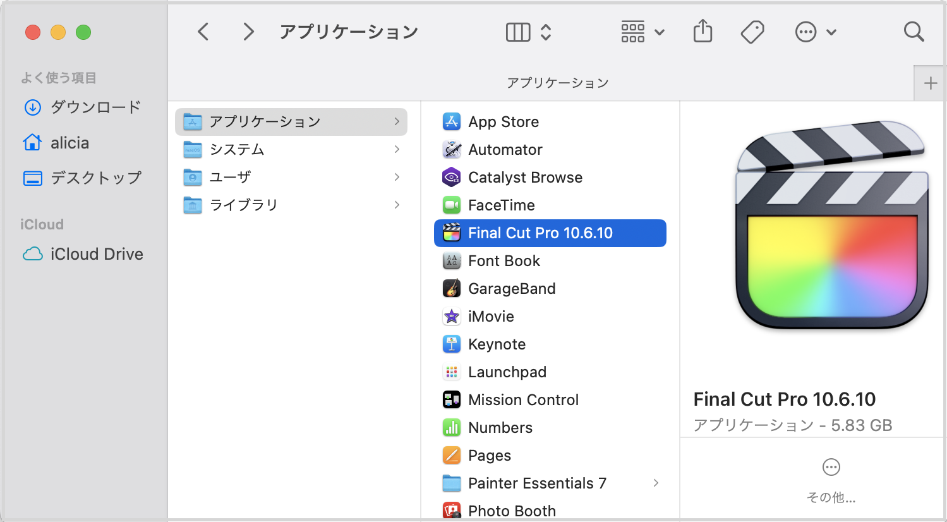947x522 pixels.
Task: Go forward with the right chevron
Action: click(x=249, y=32)
